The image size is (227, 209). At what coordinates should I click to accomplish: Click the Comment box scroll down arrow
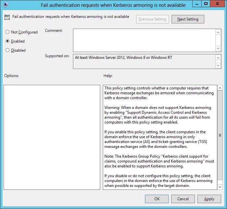[218, 48]
